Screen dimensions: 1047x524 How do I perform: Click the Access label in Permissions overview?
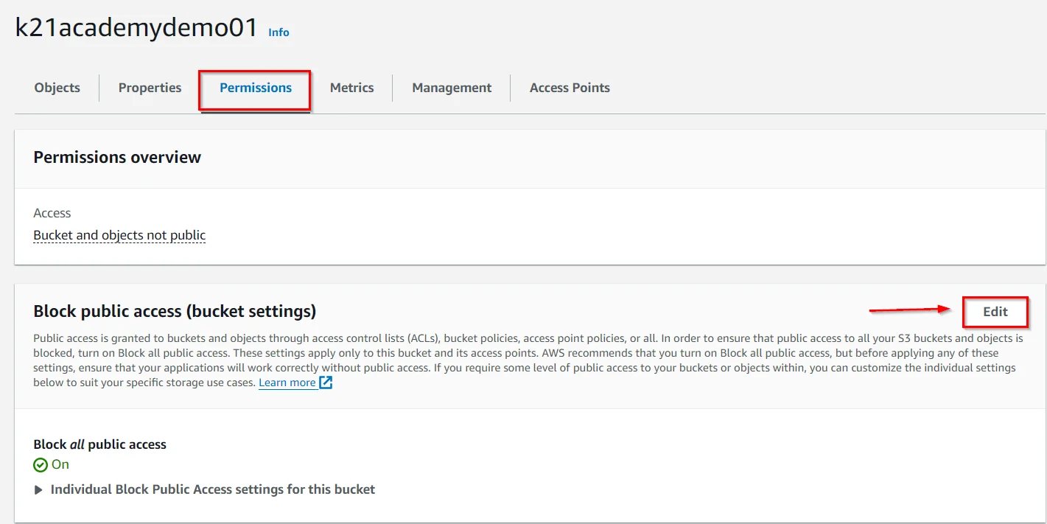52,213
